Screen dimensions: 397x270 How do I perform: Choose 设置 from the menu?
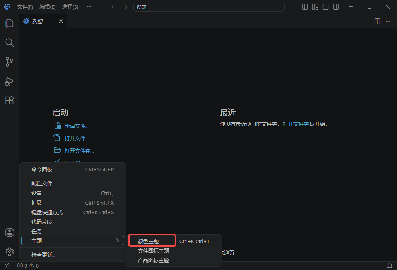click(73, 193)
